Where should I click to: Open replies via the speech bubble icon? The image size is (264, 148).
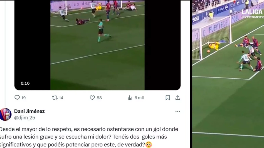click(x=17, y=98)
